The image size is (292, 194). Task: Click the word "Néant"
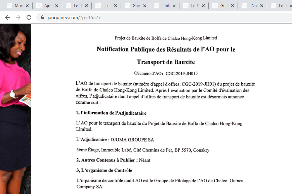pos(144,160)
